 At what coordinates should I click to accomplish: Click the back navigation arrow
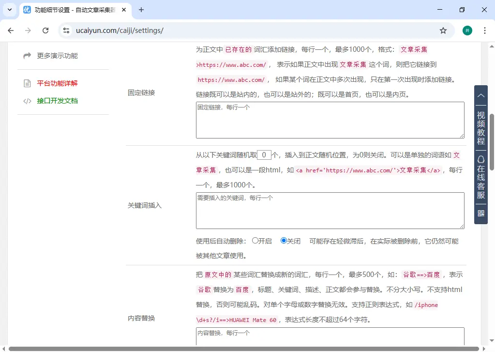[10, 30]
